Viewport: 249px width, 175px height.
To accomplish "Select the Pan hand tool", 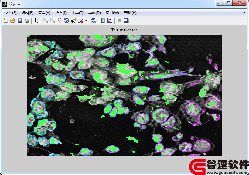I will [x=60, y=21].
